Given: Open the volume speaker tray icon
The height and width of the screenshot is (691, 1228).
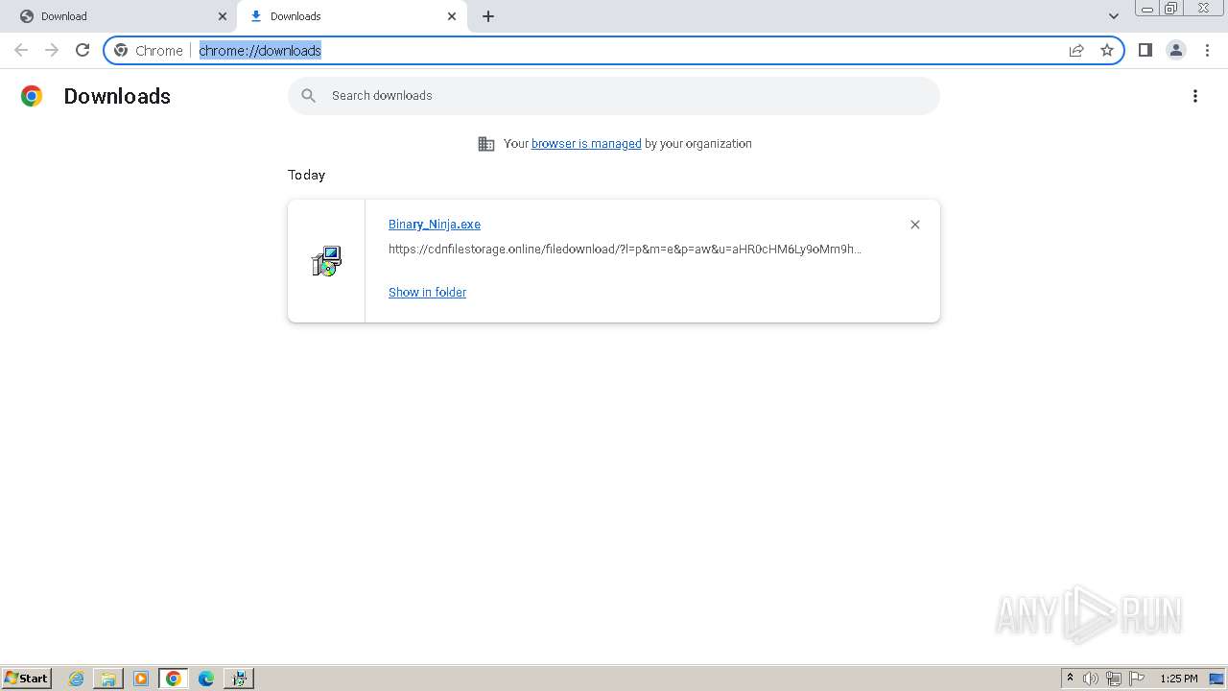Looking at the screenshot, I should click(1091, 679).
